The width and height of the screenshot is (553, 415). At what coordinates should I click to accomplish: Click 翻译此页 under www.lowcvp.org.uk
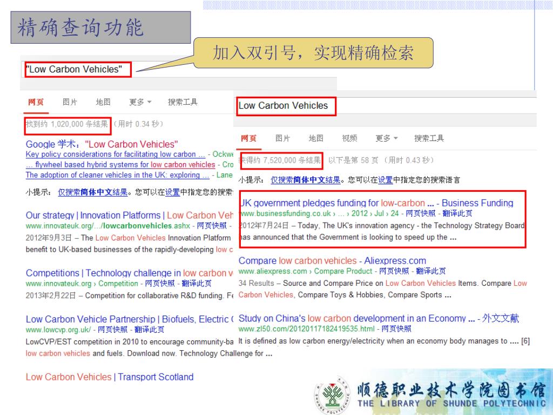[x=149, y=330]
